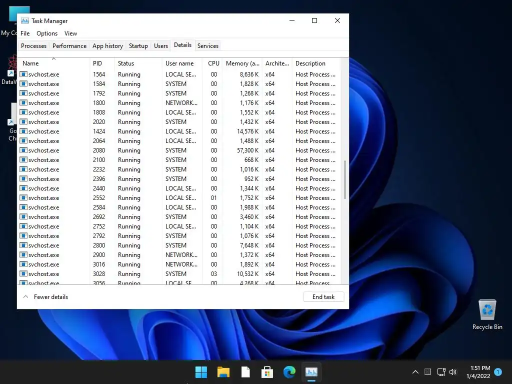The image size is (512, 384).
Task: Open the volume control tray icon
Action: pos(453,372)
